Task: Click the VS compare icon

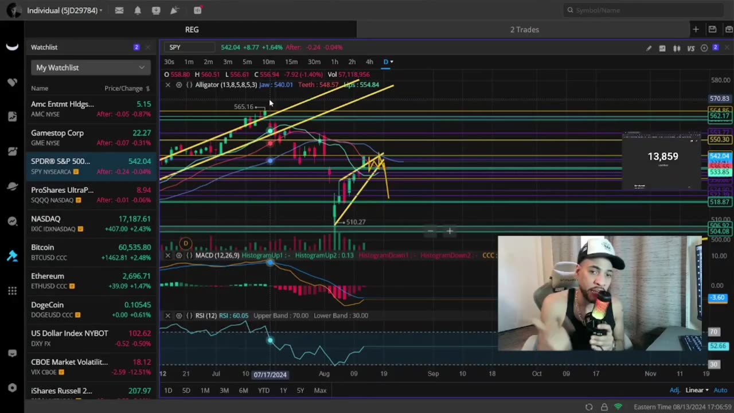Action: (x=691, y=48)
